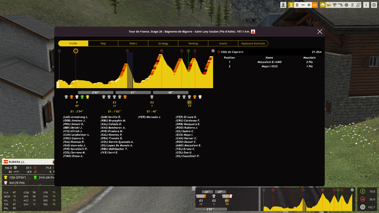Open the Strategy tab
Screen dimensions: 379x213
163,43
